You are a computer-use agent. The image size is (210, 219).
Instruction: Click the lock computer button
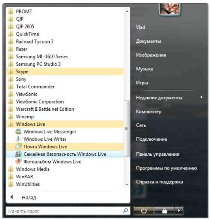(164, 211)
